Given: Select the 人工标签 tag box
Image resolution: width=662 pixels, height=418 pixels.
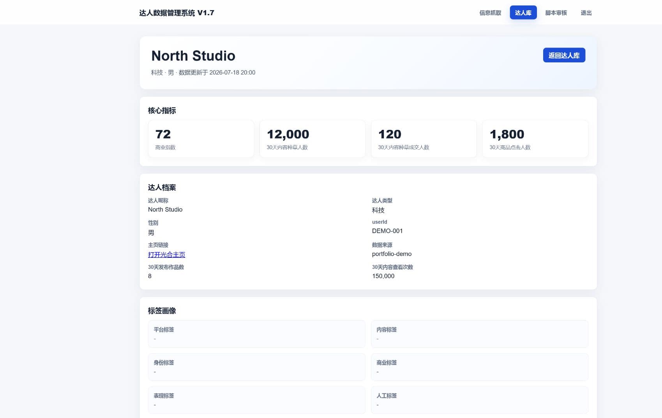Looking at the screenshot, I should pos(480,400).
